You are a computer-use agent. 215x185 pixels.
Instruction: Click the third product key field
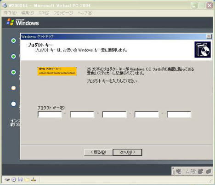pos(114,115)
